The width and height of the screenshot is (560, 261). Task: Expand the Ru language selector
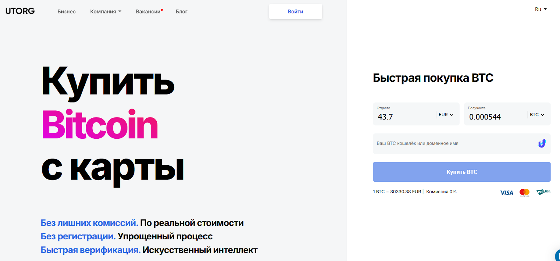point(541,9)
